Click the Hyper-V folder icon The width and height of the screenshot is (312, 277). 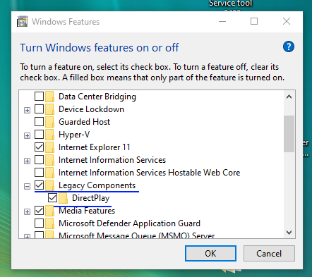point(49,135)
